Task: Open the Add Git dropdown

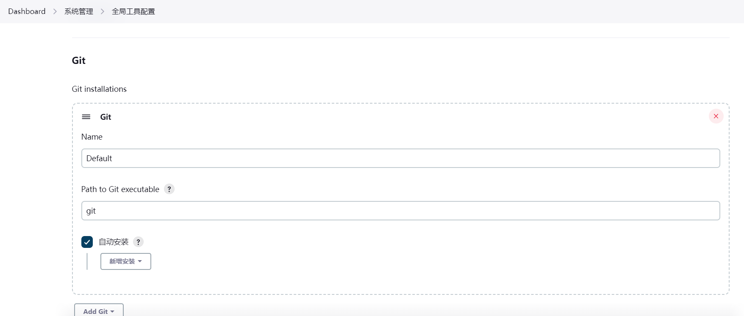Action: (99, 311)
